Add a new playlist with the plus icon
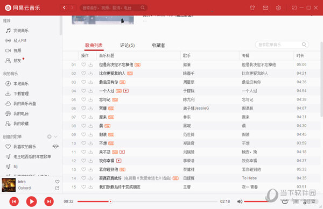Image resolution: width=323 pixels, height=209 pixels. click(x=49, y=136)
